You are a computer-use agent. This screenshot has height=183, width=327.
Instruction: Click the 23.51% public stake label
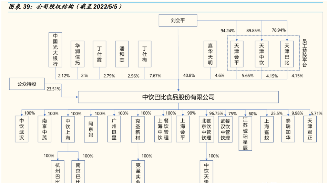tap(53, 89)
